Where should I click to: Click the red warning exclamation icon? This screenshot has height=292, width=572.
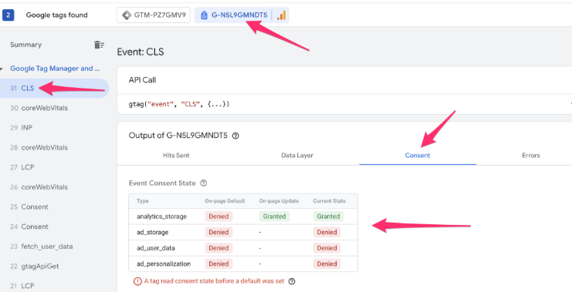137,281
